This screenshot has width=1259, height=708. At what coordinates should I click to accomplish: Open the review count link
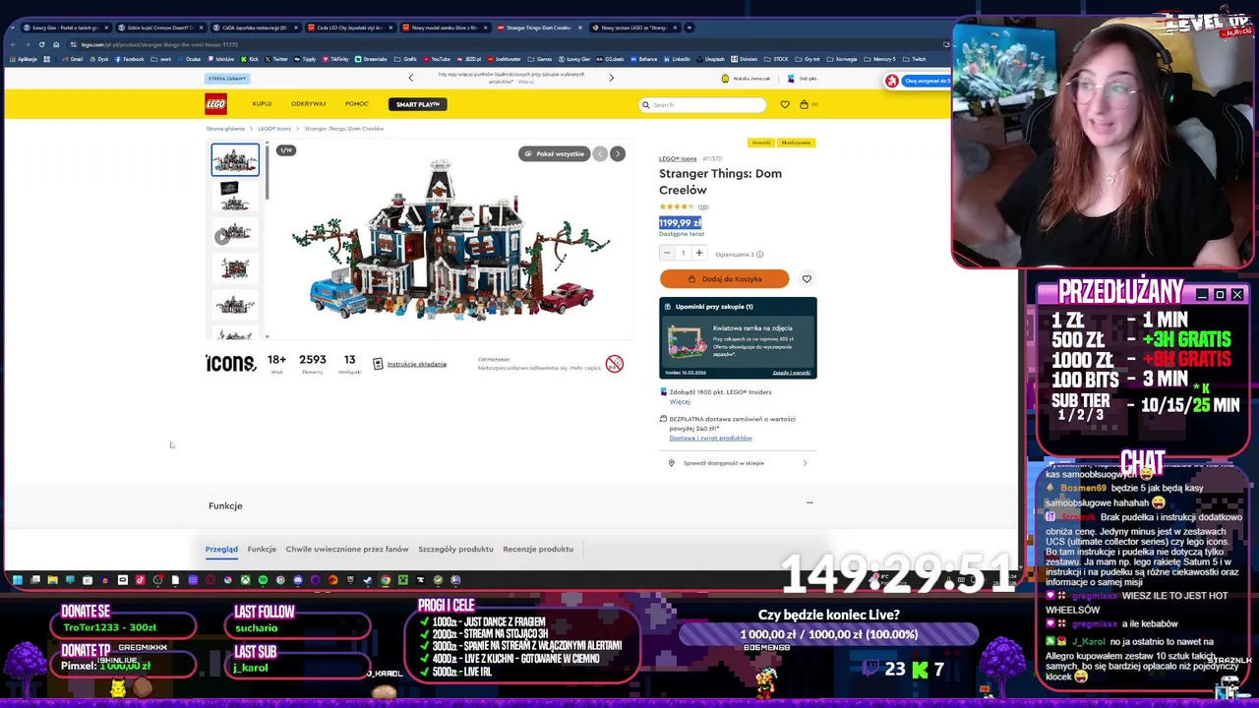click(703, 207)
